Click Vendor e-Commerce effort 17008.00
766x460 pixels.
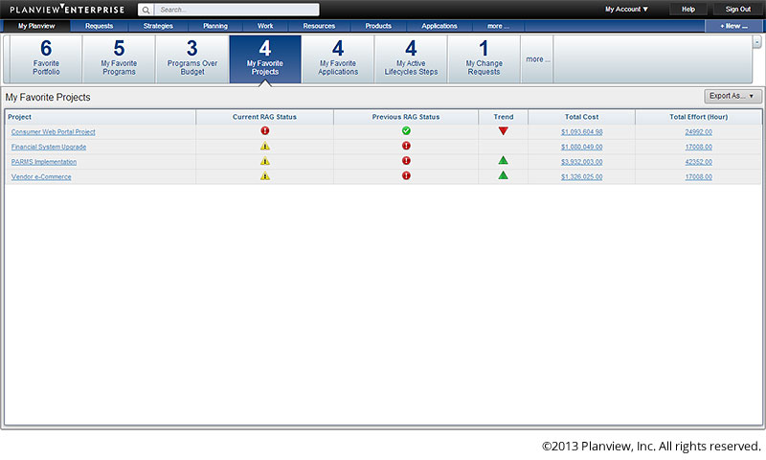point(699,177)
